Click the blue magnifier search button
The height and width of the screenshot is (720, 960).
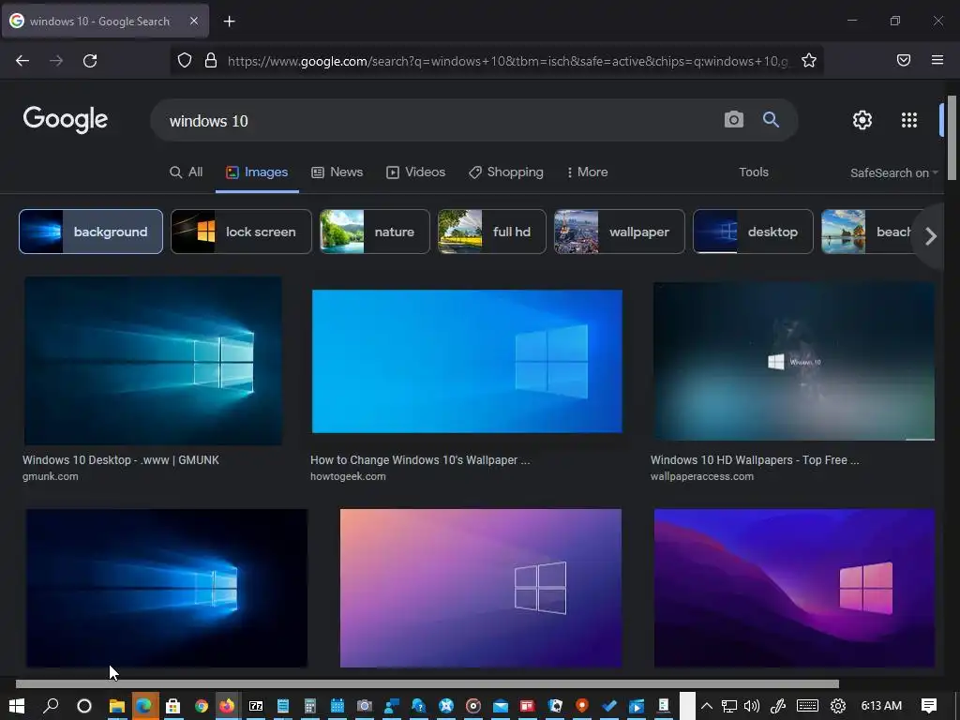[x=771, y=119]
